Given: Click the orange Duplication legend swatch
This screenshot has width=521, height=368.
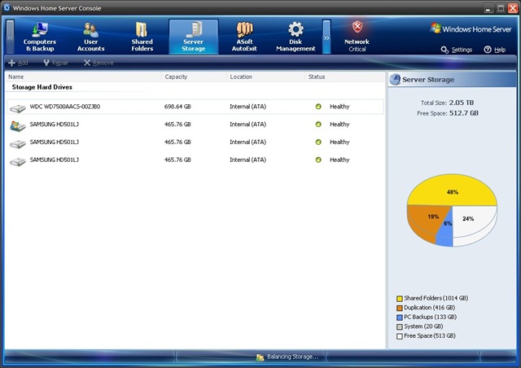Looking at the screenshot, I should pos(400,308).
